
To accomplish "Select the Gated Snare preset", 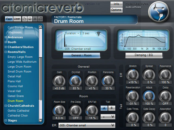I will pos(16,96).
